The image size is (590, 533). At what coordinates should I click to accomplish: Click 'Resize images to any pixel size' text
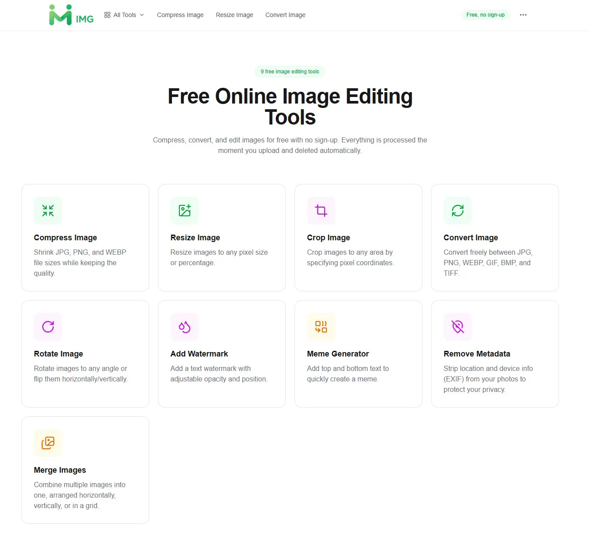(x=219, y=257)
